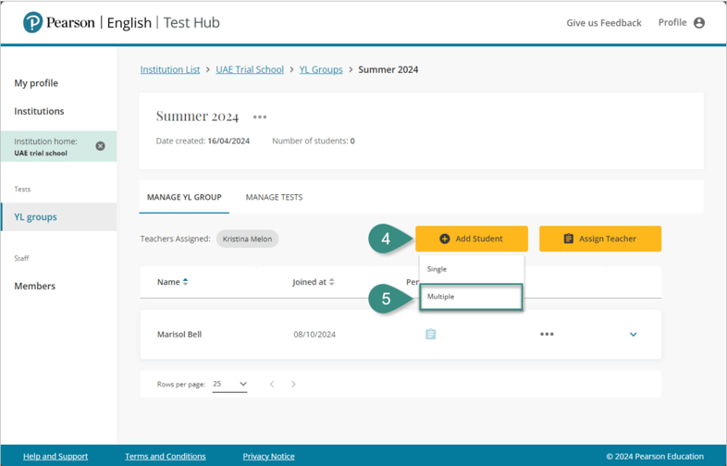Expand Marisol Bell's row details chevron
The image size is (727, 466).
(634, 335)
